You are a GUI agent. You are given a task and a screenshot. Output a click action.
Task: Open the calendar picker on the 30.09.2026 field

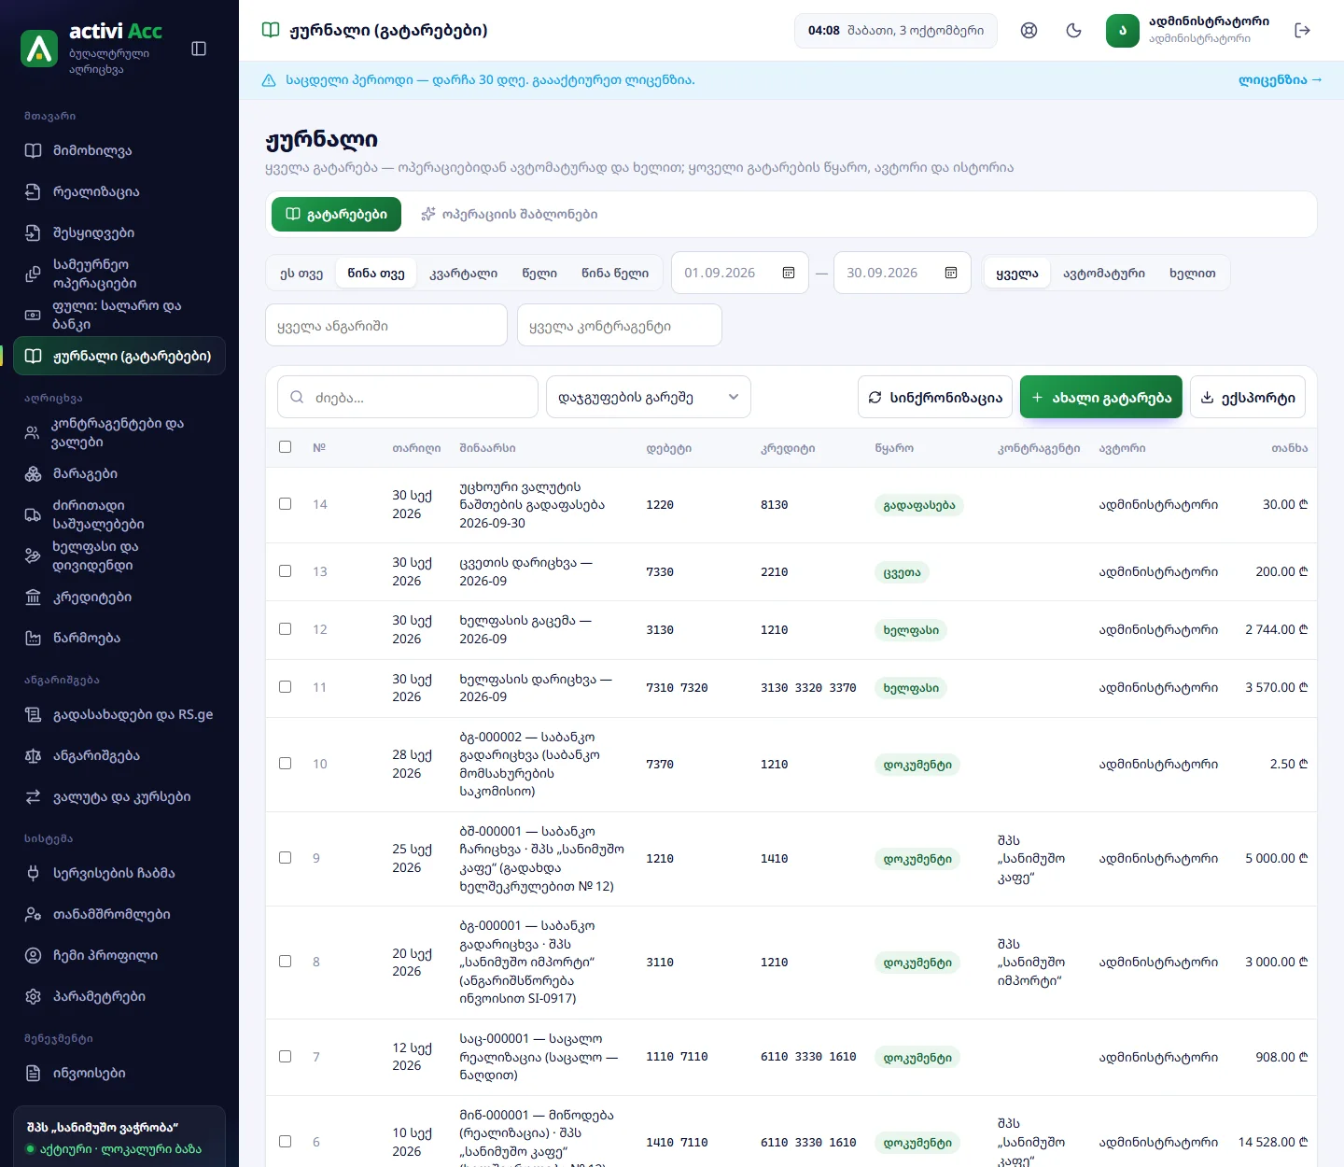951,273
